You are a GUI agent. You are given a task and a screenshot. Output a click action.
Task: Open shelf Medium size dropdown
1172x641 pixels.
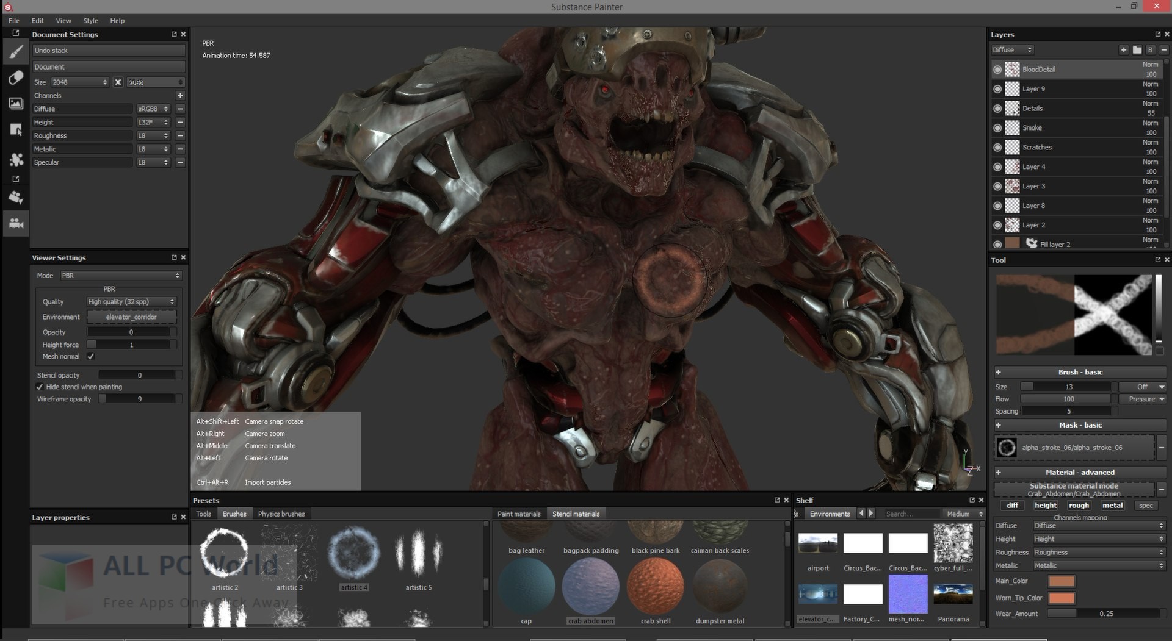pyautogui.click(x=964, y=514)
